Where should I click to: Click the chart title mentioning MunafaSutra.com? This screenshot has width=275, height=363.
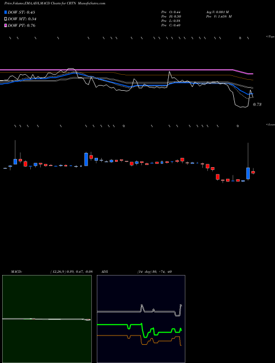[x=55, y=3]
